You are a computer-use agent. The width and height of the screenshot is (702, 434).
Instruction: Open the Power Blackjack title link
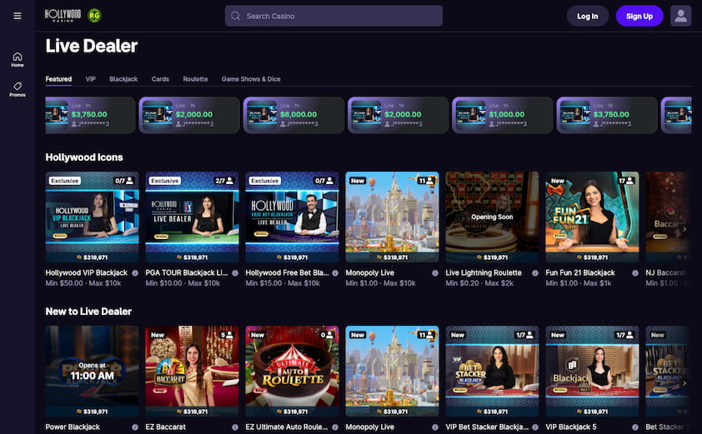[73, 427]
